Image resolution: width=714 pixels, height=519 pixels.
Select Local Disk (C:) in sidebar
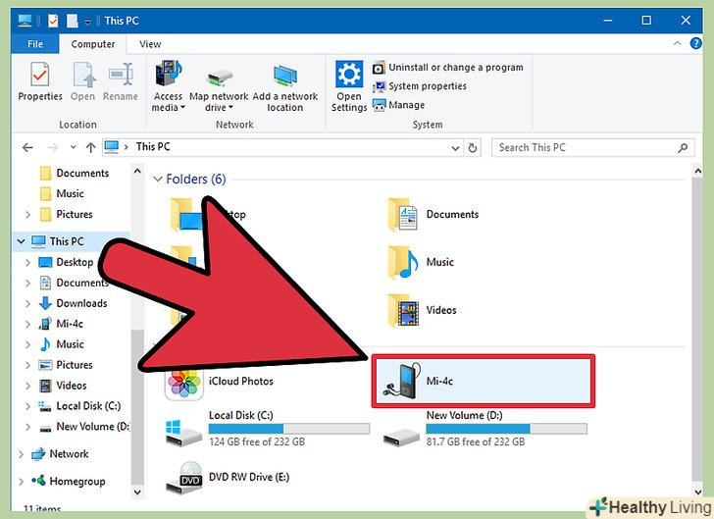(x=79, y=406)
